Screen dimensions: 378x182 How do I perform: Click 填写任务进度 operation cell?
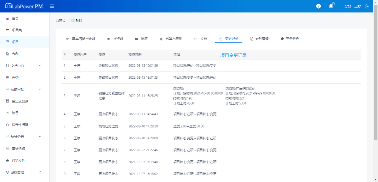pos(108,126)
